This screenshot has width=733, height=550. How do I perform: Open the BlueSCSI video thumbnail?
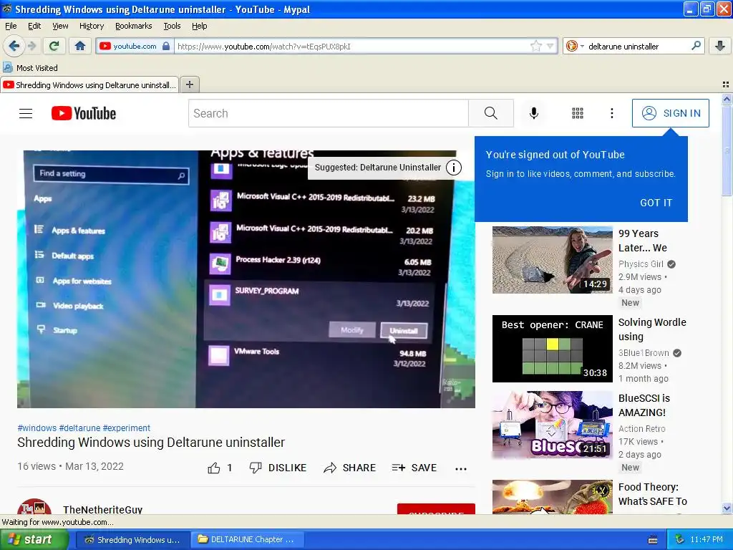(x=552, y=424)
